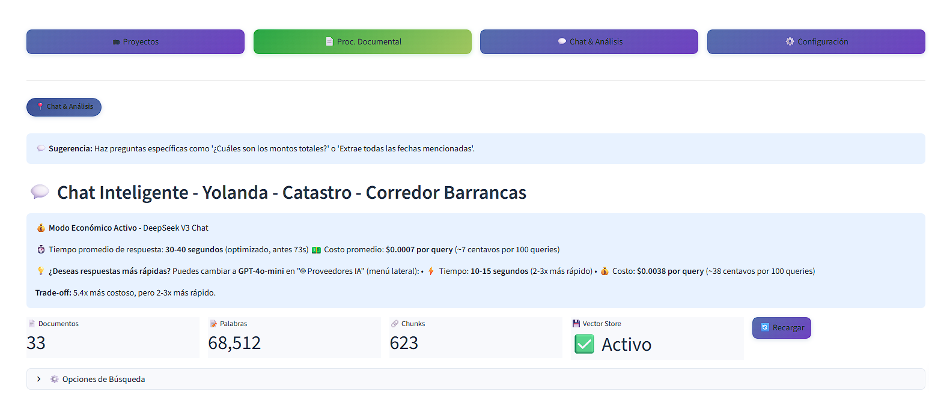Image resolution: width=929 pixels, height=394 pixels.
Task: Click the document icon on Proc. Documental
Action: pyautogui.click(x=328, y=41)
